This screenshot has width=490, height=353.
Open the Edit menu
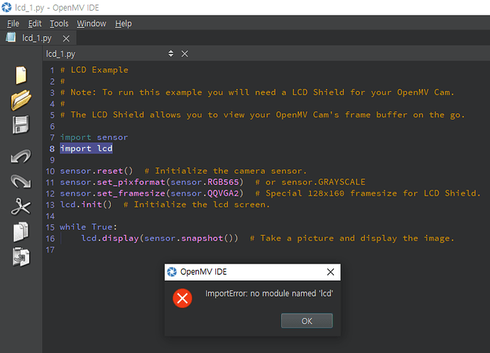click(x=35, y=23)
